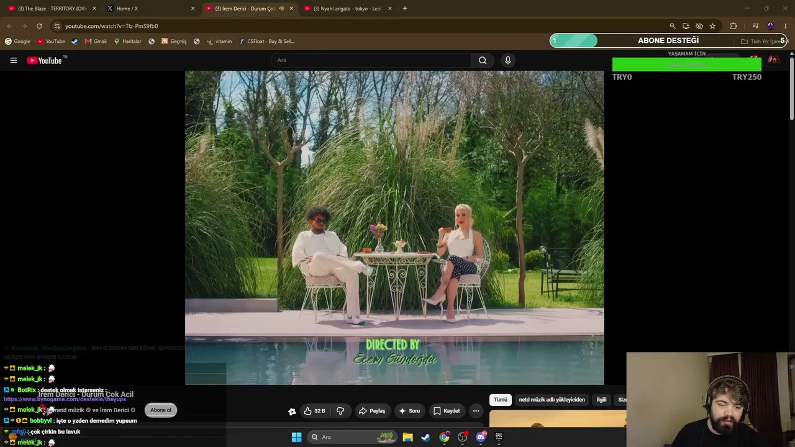
Task: Open the Geçmiş bookmark
Action: (x=174, y=42)
